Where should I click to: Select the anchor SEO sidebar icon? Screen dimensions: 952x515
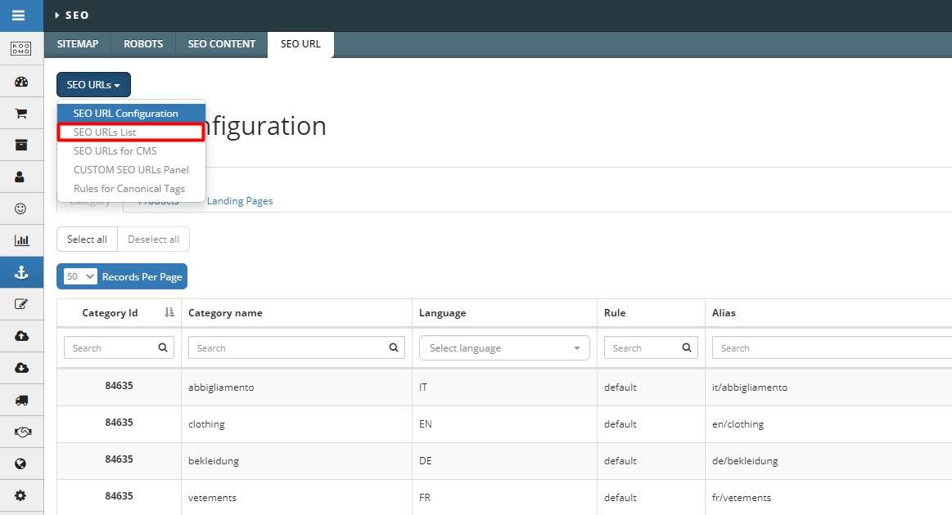pos(22,272)
